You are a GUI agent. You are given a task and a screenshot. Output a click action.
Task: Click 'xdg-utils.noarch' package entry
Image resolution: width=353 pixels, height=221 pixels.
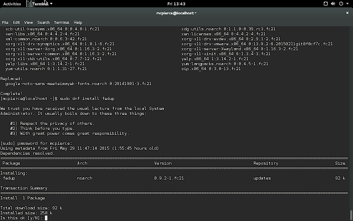[x=228, y=29]
